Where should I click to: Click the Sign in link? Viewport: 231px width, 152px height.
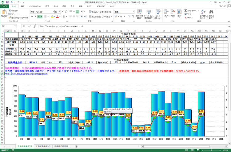click(x=223, y=6)
